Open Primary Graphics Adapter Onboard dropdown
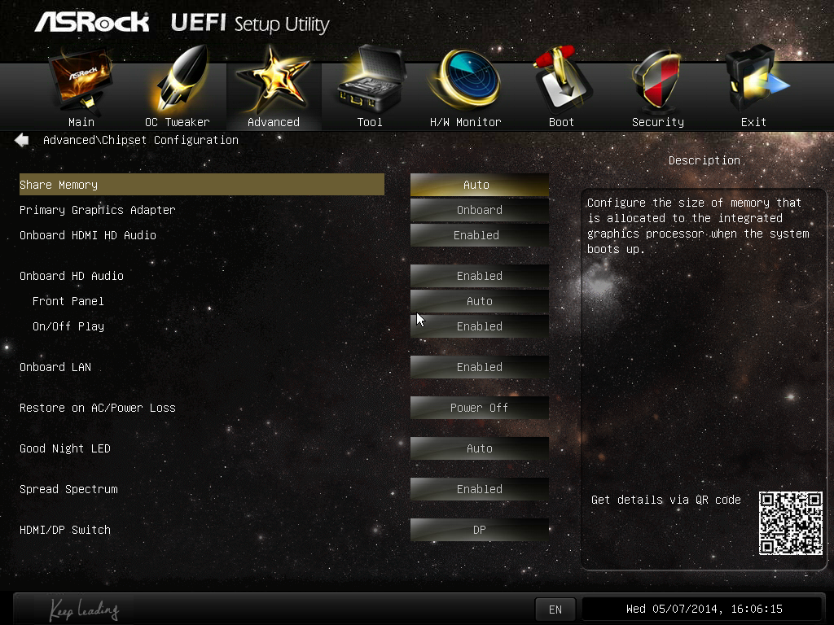The height and width of the screenshot is (625, 834). [x=479, y=210]
